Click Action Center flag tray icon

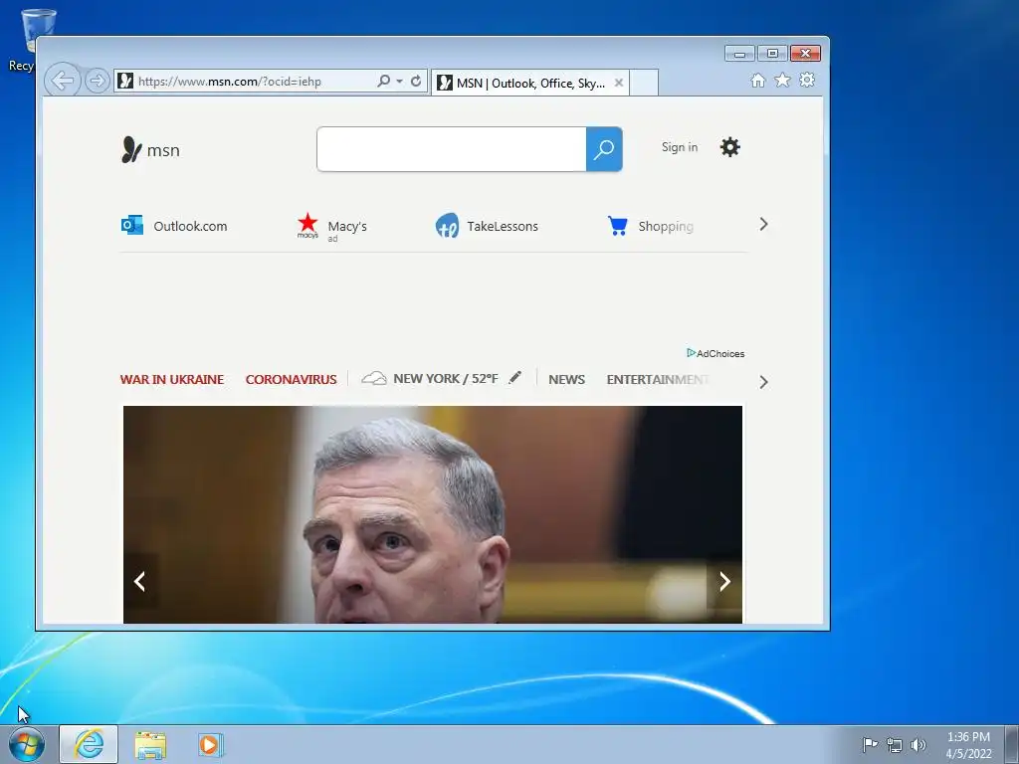click(870, 744)
